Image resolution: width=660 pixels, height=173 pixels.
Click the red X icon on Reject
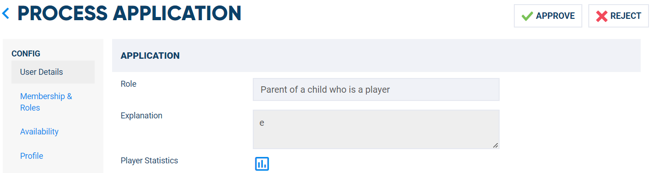[602, 16]
